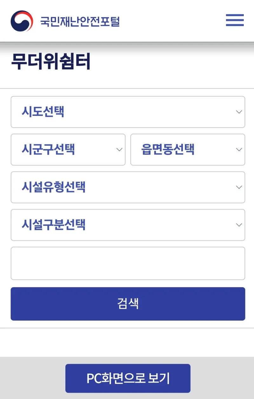Click the Taegeuk government logo icon
The image size is (254, 399).
pyautogui.click(x=22, y=21)
